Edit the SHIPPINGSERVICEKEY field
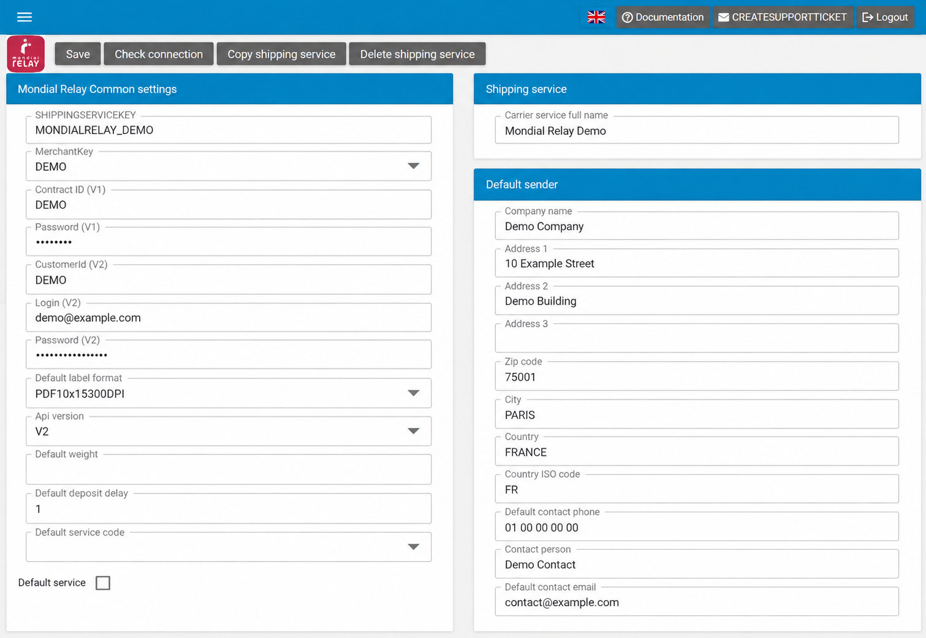The width and height of the screenshot is (926, 638). point(229,129)
